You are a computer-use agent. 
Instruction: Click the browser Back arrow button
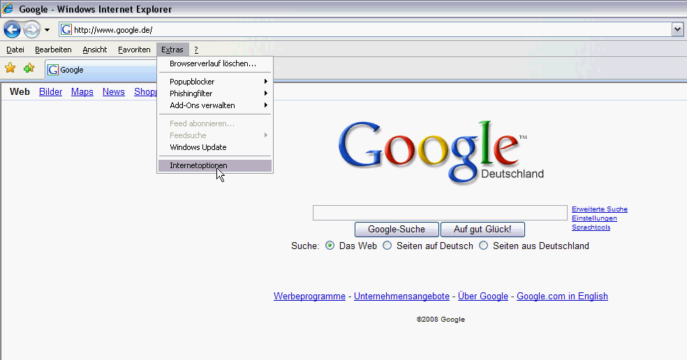(x=12, y=29)
